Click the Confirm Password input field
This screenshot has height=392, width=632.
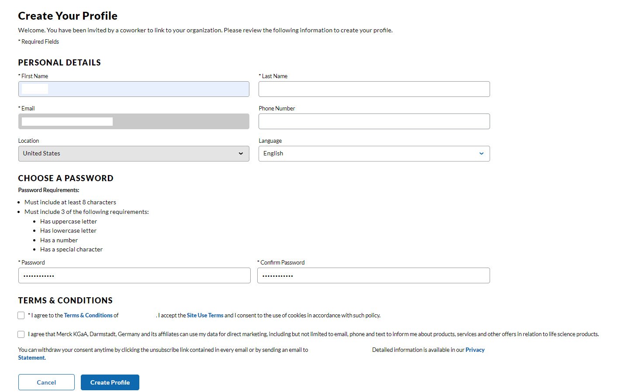374,275
